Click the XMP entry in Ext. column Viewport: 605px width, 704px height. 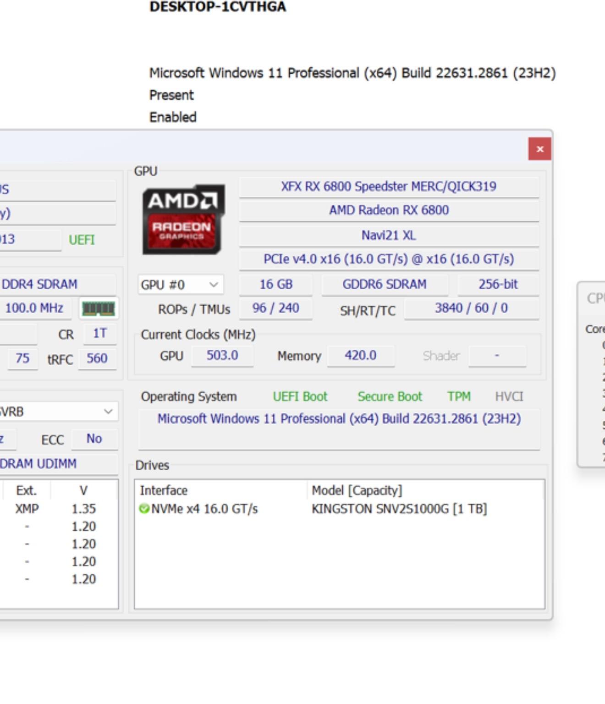pyautogui.click(x=27, y=509)
